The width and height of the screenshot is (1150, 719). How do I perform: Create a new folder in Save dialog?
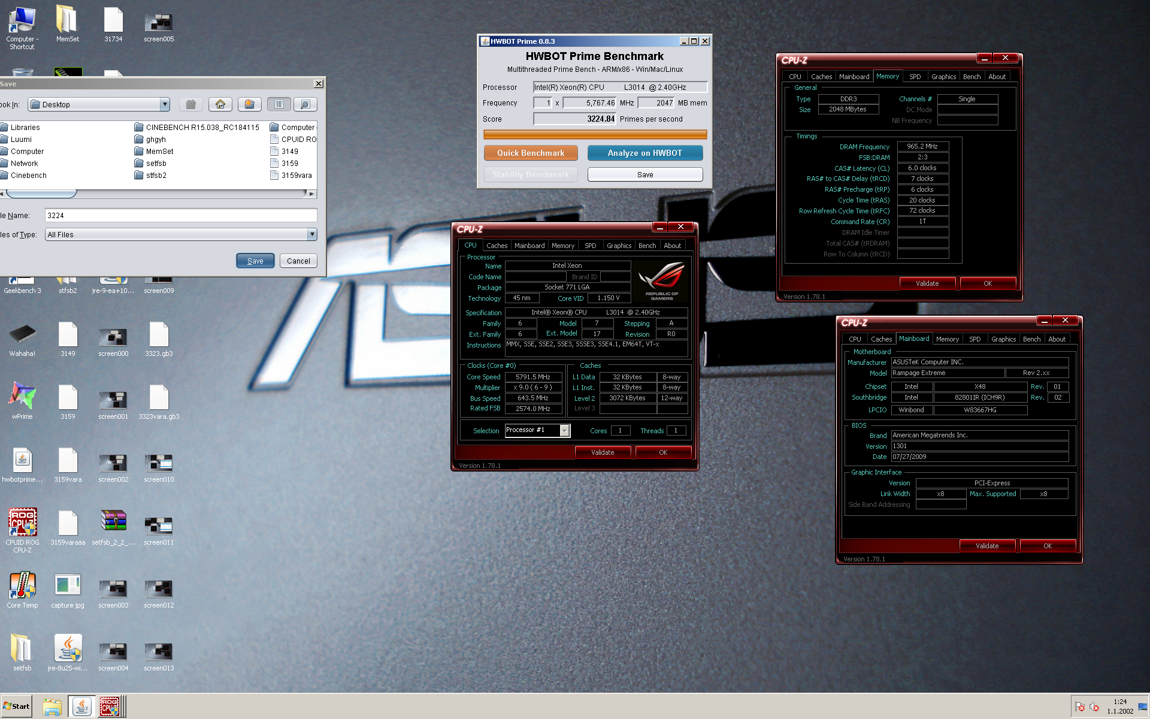(x=250, y=104)
